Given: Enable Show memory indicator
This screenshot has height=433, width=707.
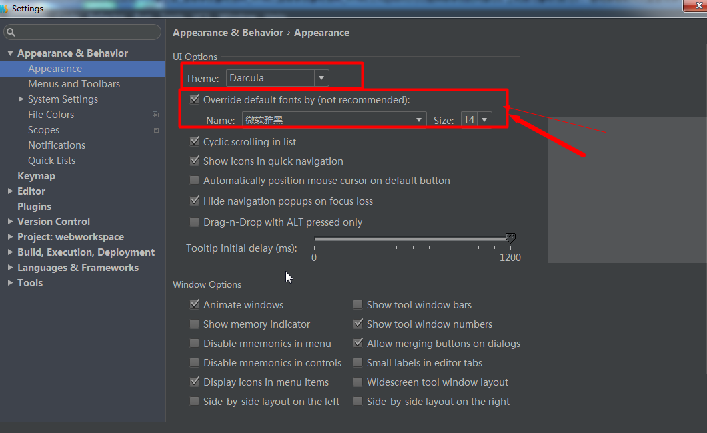Looking at the screenshot, I should click(194, 324).
